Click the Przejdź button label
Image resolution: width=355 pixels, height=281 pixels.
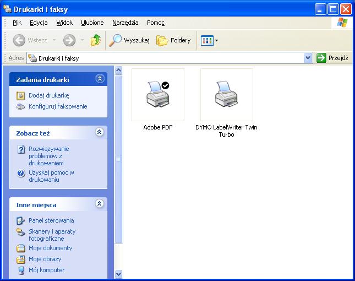click(x=338, y=58)
